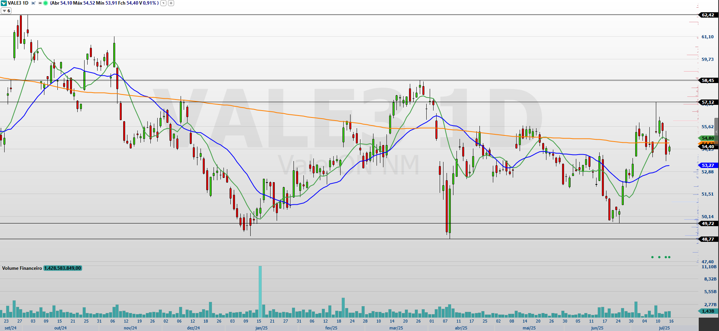
Task: Expand the collapsed side panel arrow at right edge
Action: [x=716, y=132]
